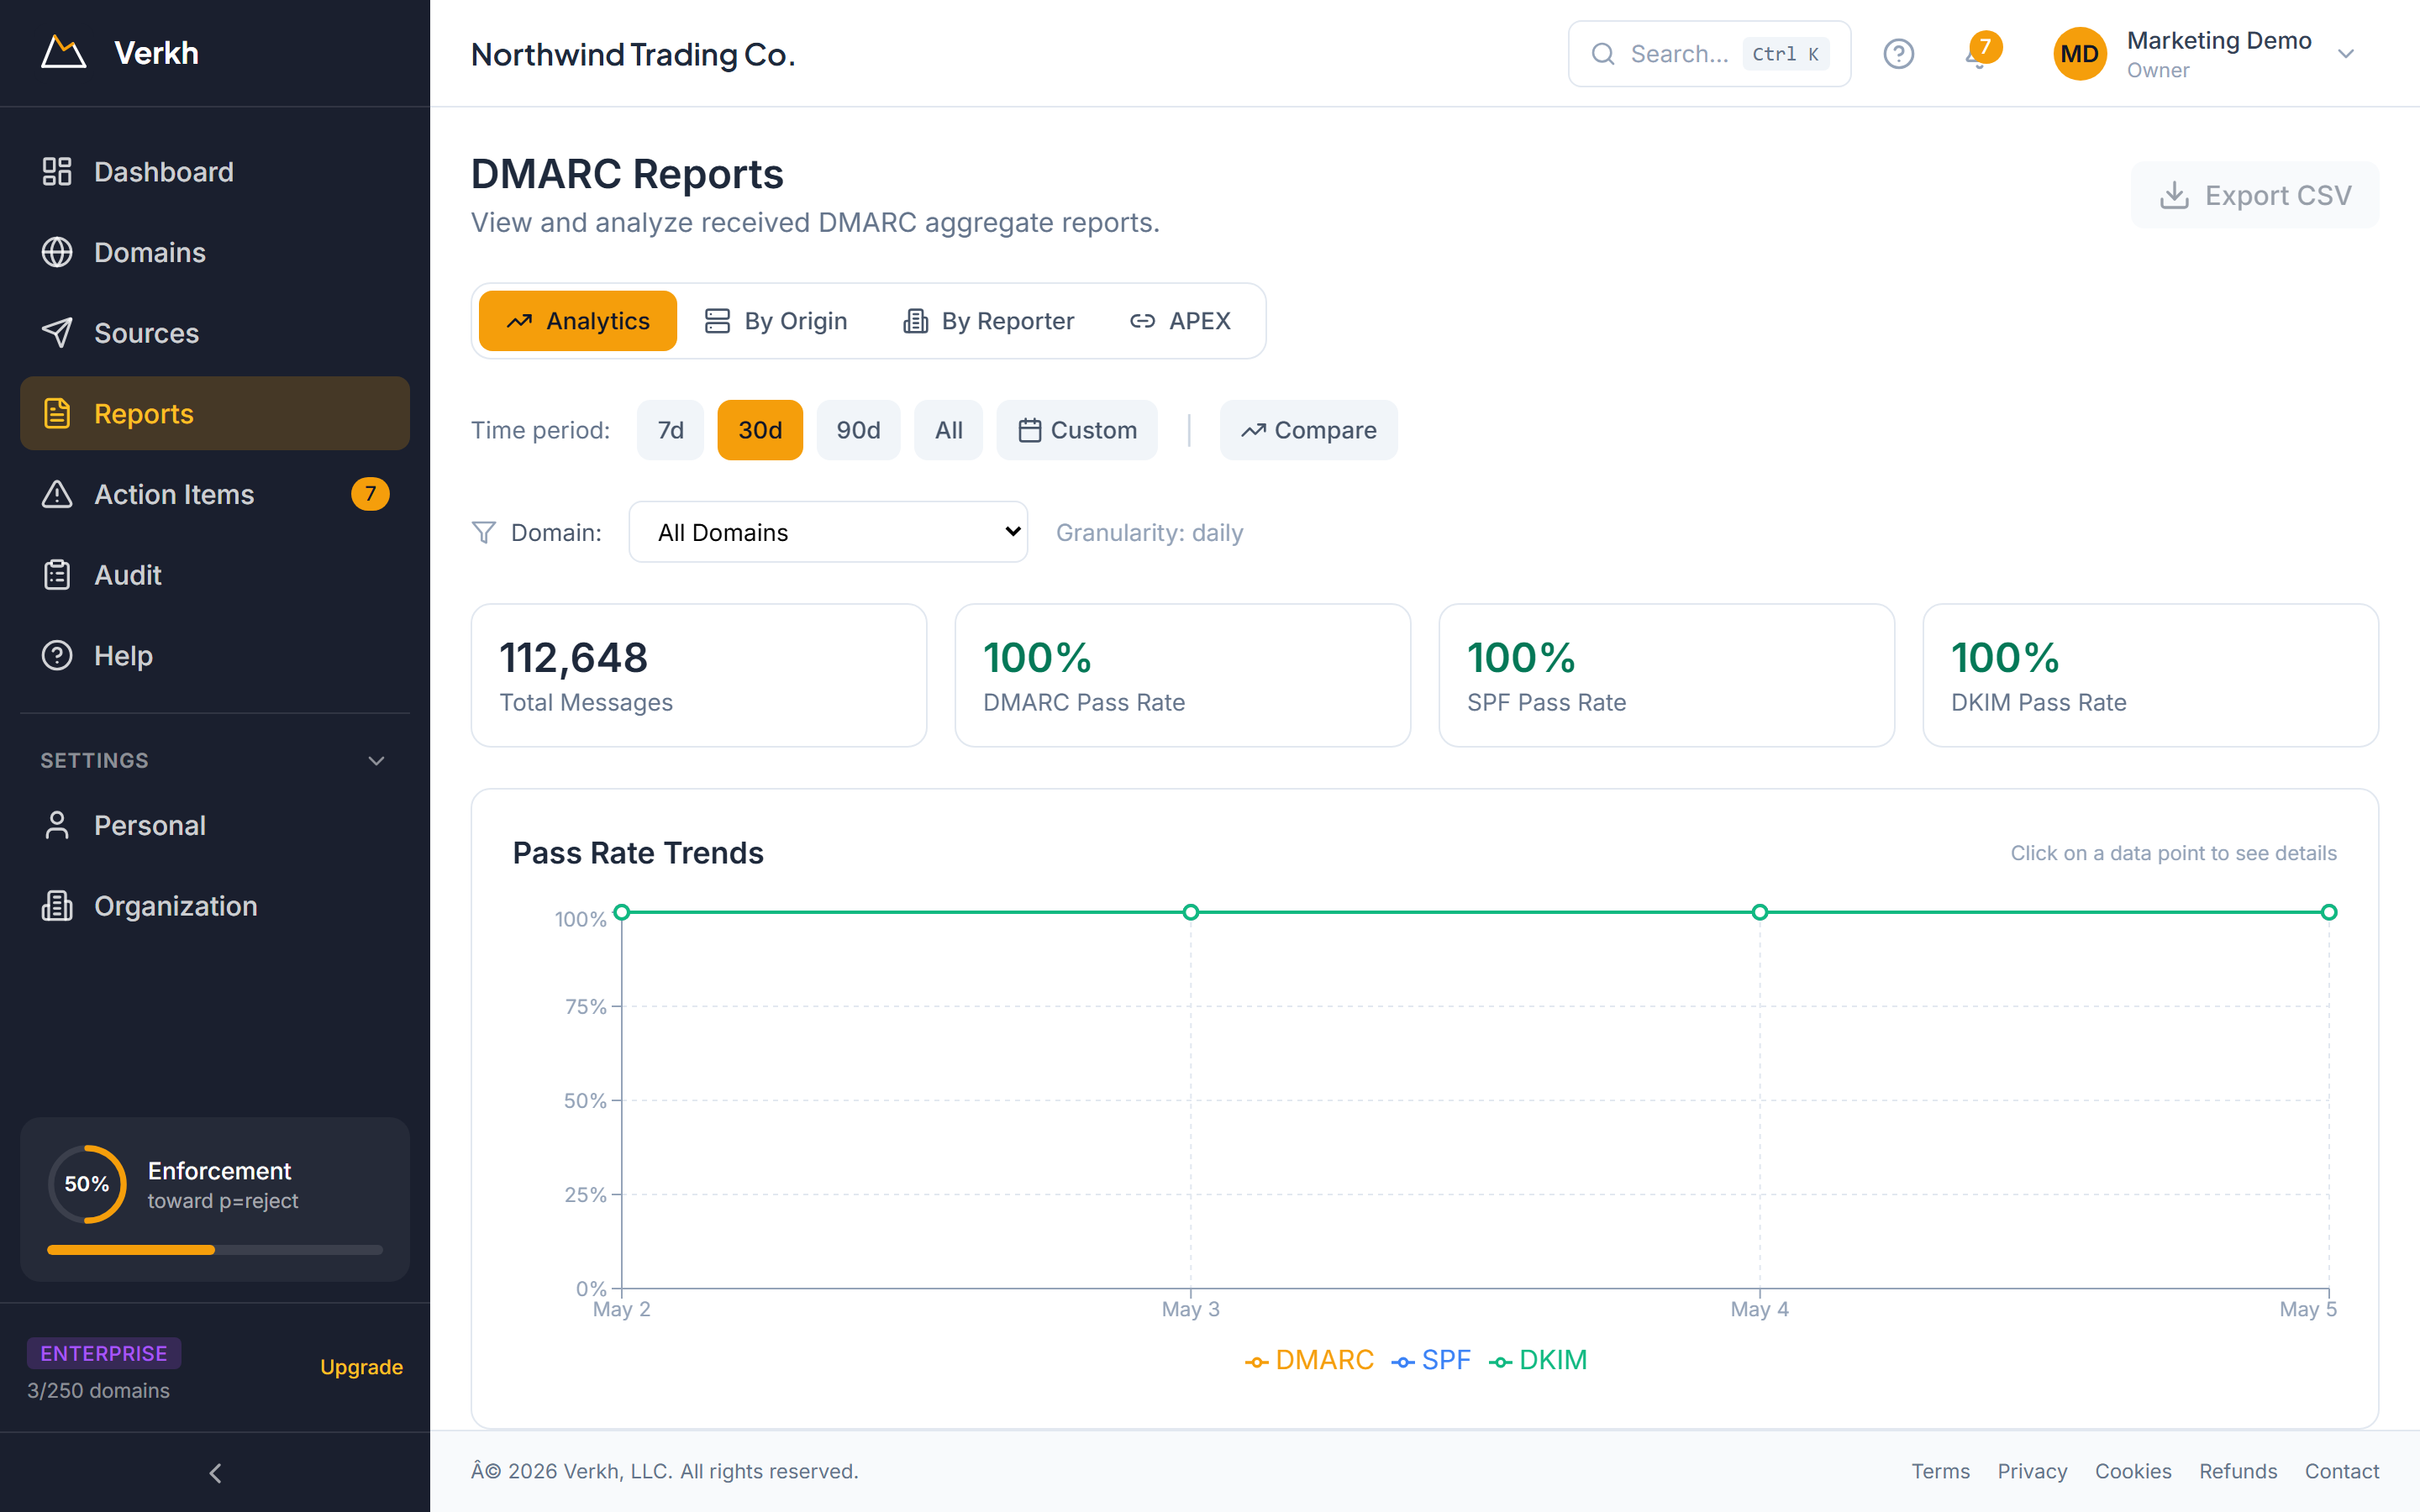Click the May 2 data point on chart
Screen dimensions: 2420x1512
point(622,912)
